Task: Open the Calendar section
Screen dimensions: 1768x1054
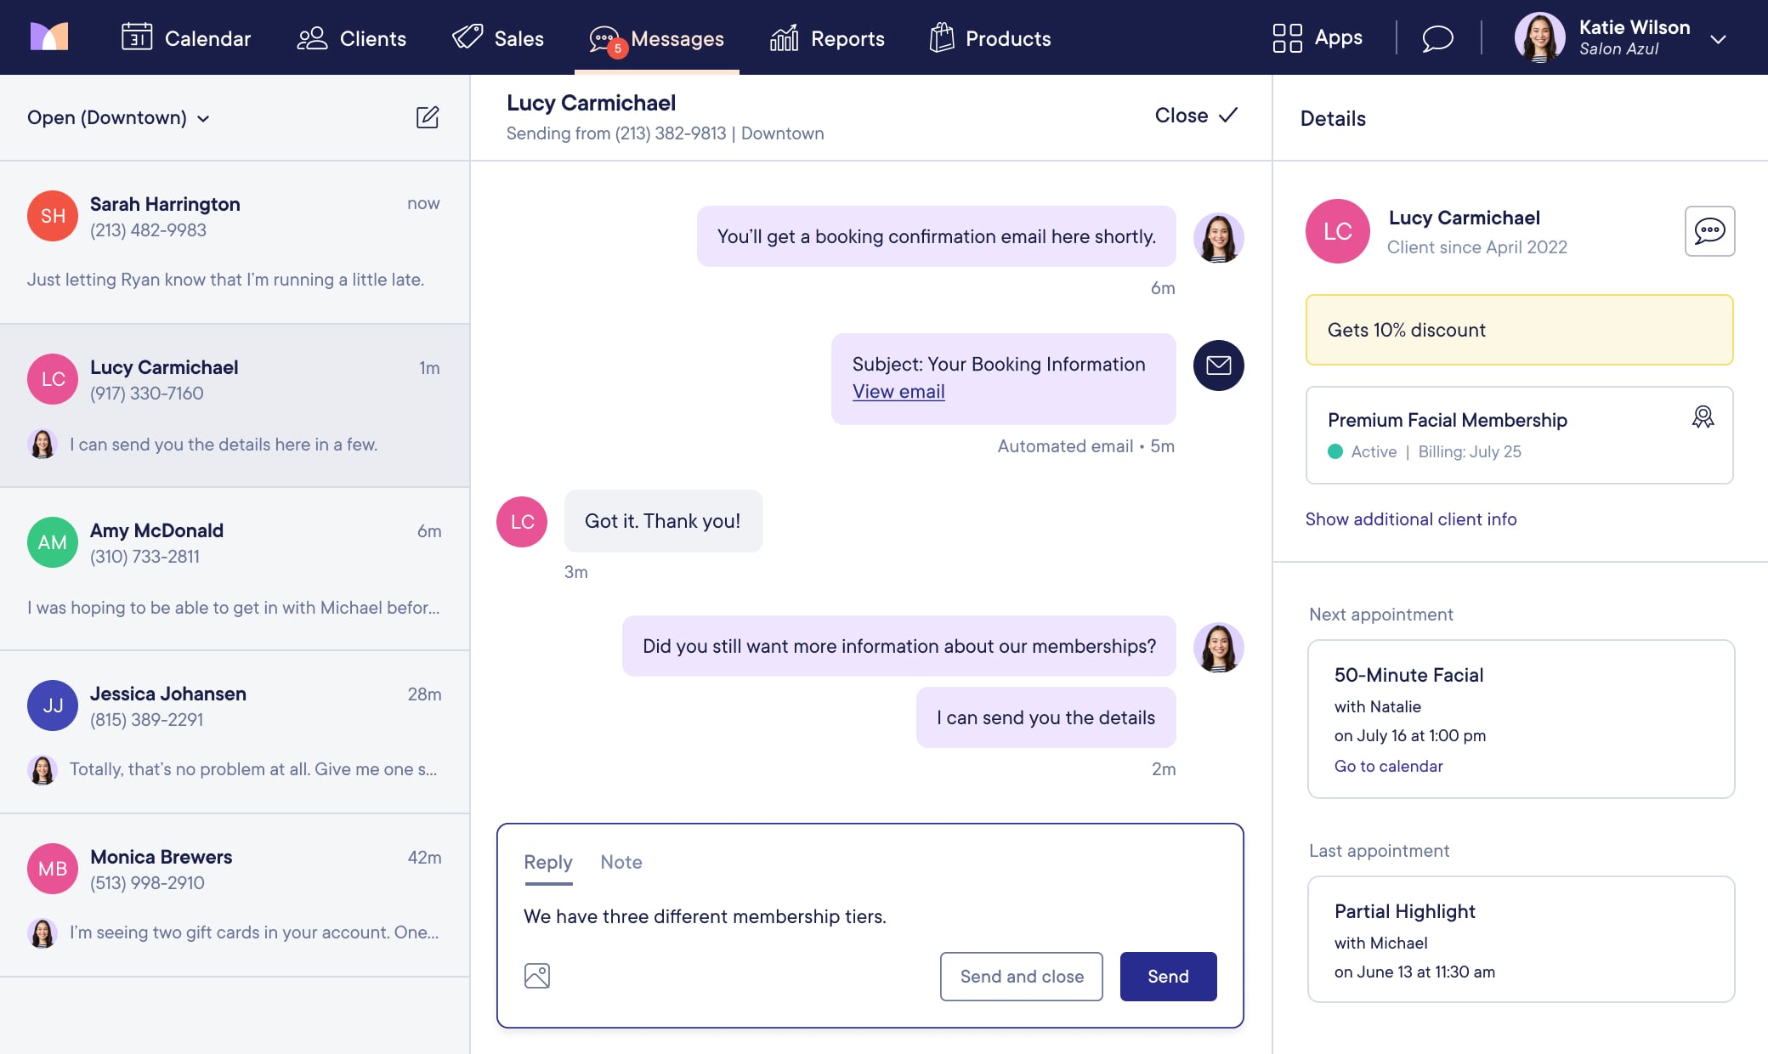Action: (186, 38)
